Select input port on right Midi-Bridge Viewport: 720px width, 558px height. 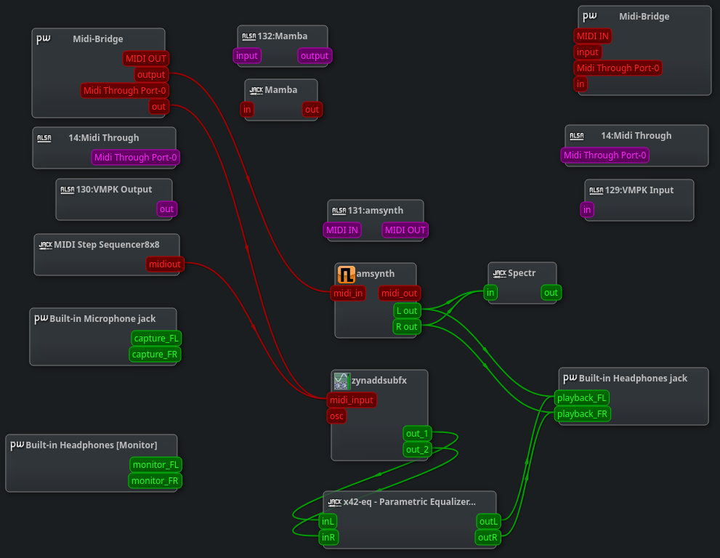pyautogui.click(x=587, y=52)
